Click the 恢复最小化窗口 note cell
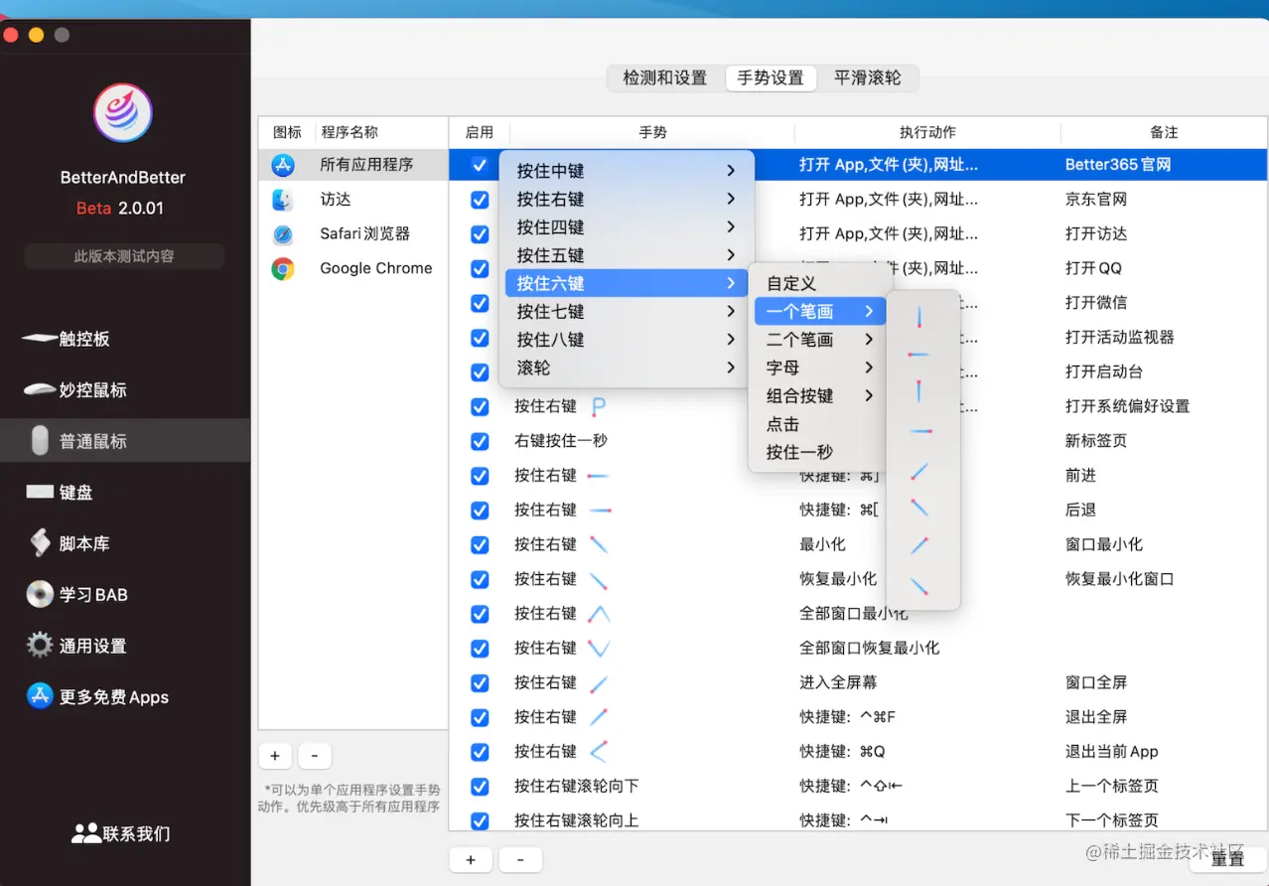The width and height of the screenshot is (1269, 886). point(1119,579)
